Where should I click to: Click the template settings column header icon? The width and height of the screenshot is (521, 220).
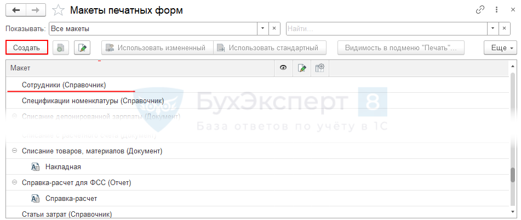pos(320,68)
